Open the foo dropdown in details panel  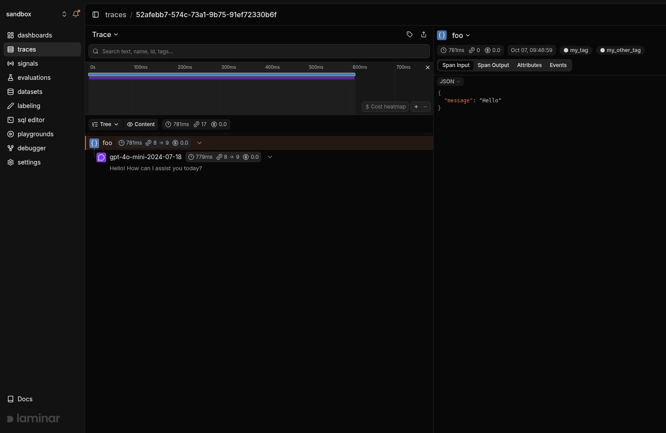click(x=461, y=35)
